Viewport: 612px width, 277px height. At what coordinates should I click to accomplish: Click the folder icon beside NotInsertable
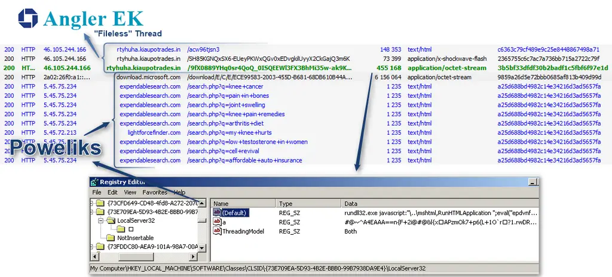[111, 238]
